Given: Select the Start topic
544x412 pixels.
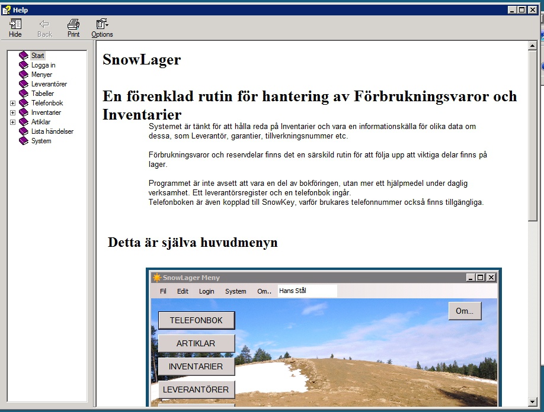Looking at the screenshot, I should [x=37, y=56].
